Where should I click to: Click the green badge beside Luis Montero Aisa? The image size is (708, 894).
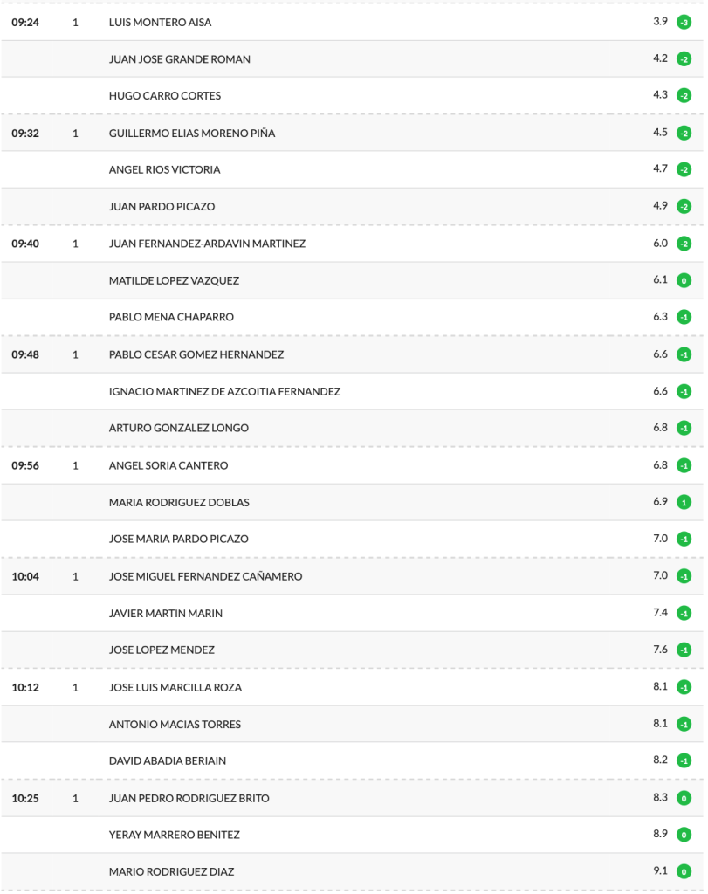pos(684,23)
